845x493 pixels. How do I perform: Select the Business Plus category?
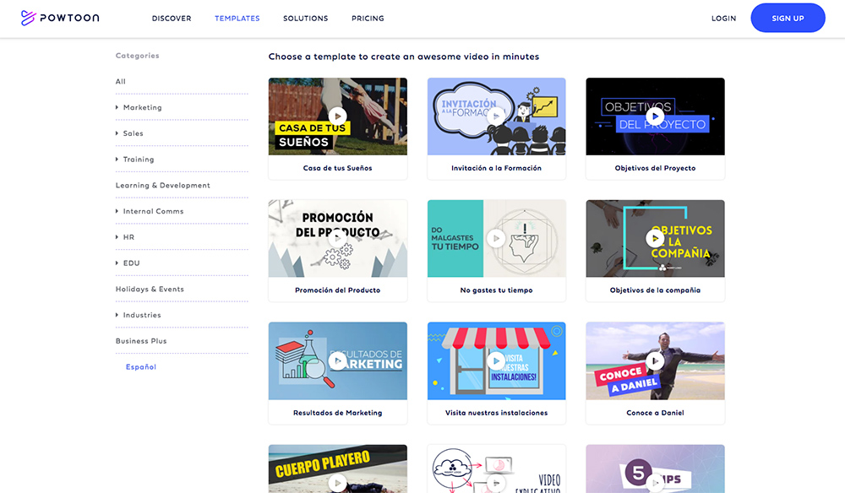pos(141,341)
